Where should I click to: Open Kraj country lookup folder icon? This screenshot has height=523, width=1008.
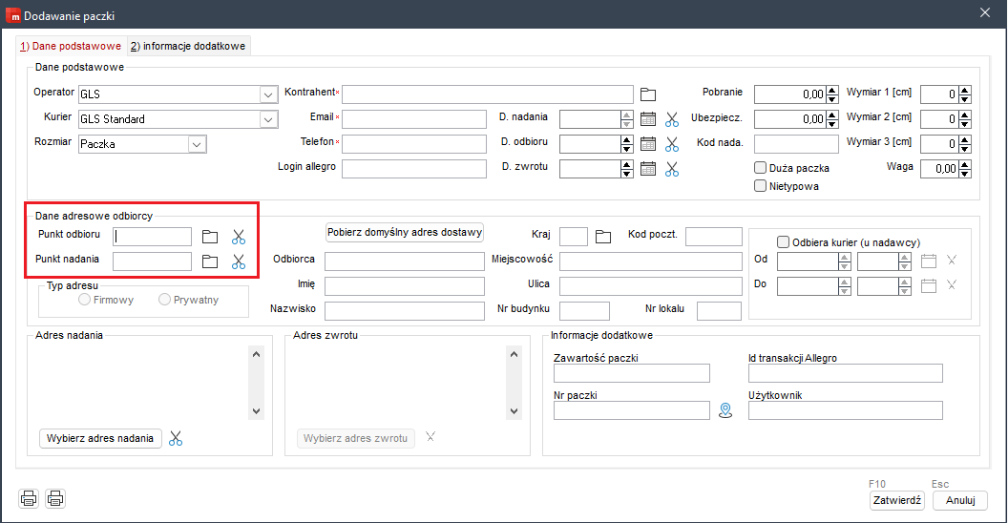pyautogui.click(x=602, y=237)
